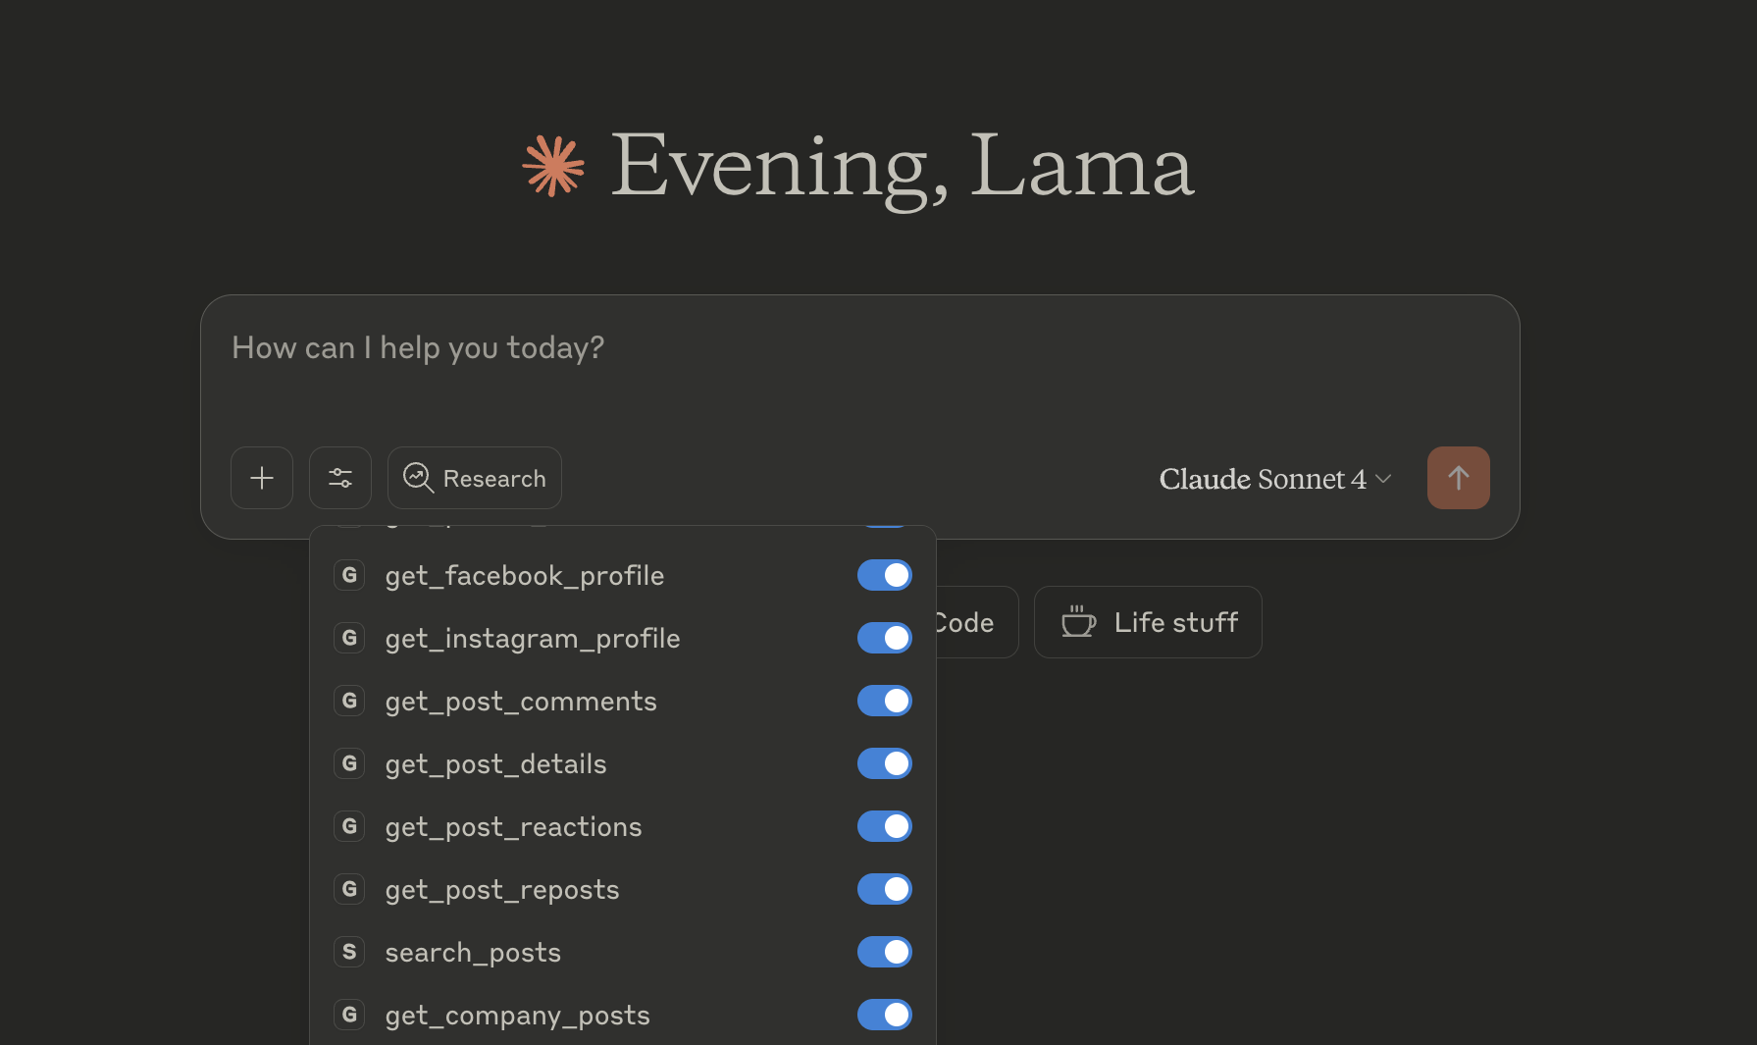Screen dimensions: 1757x1045
Task: Choose the get_company_posts tool entry
Action: [517, 1016]
